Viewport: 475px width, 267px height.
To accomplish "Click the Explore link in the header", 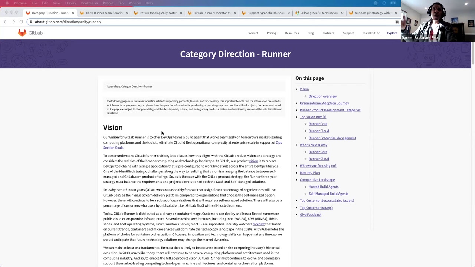I will (392, 33).
